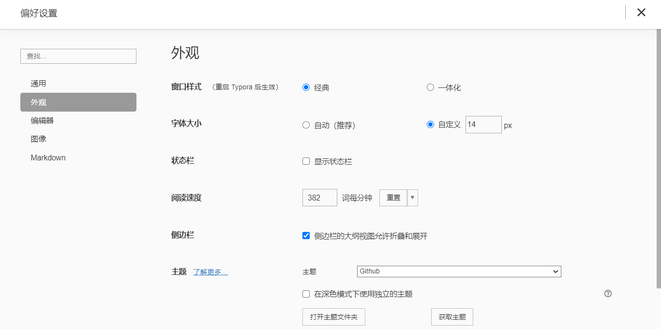Open the Github theme dropdown
The height and width of the screenshot is (329, 661).
click(x=458, y=271)
